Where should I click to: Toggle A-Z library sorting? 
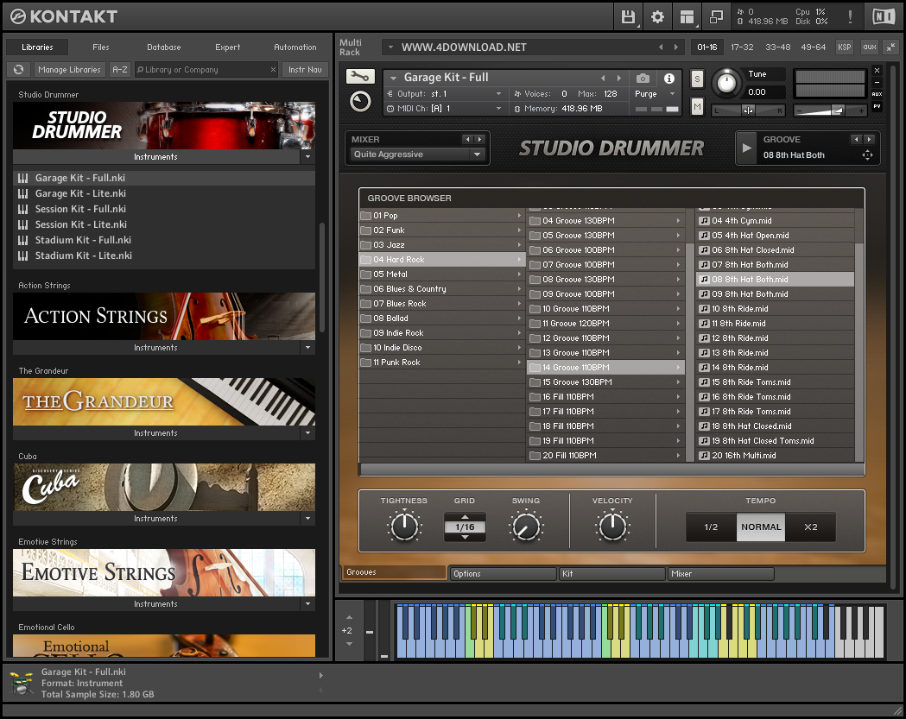(119, 69)
